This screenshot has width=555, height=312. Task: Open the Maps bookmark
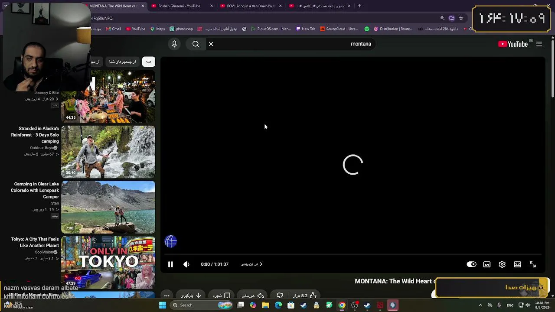157,29
